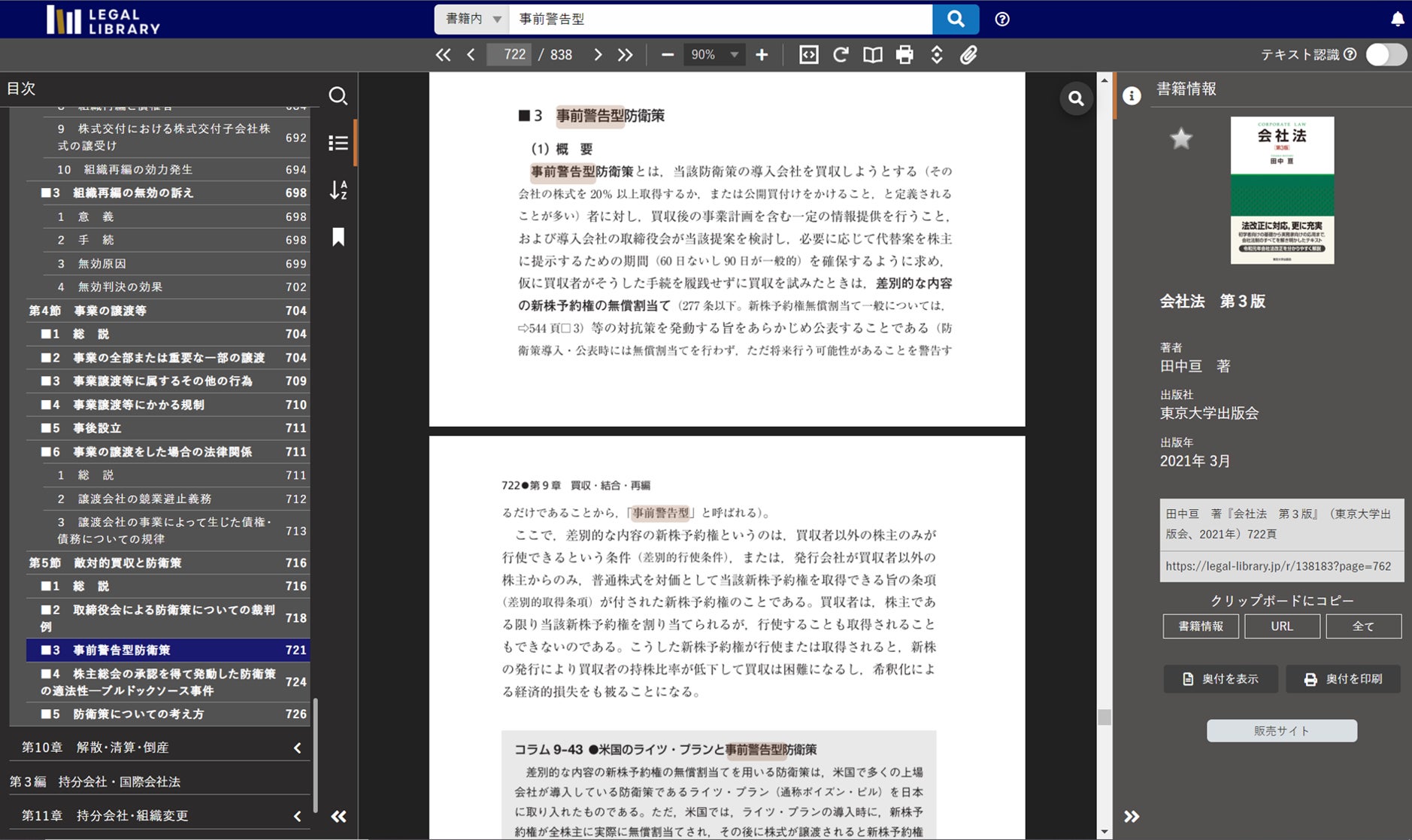Open the bookmarks panel
Screen dimensions: 1412x840
coord(338,237)
